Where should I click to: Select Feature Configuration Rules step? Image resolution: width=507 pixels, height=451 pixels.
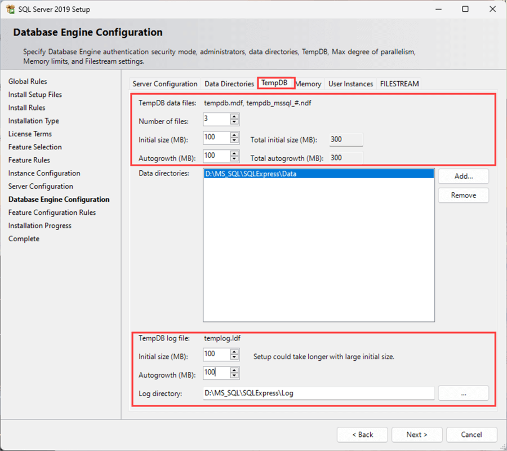tap(52, 213)
